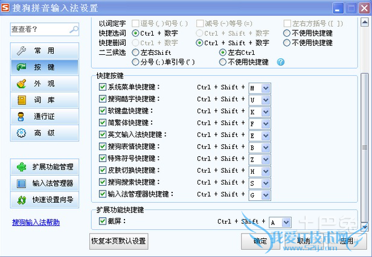Viewport: 372px width, 257px height.
Task: Click the notebook icon for 词库
Action: (x=22, y=100)
